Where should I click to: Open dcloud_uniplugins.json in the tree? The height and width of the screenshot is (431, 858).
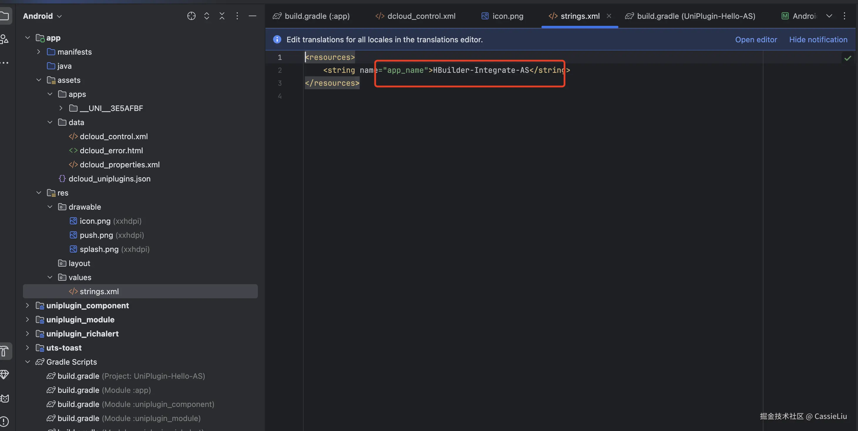109,179
